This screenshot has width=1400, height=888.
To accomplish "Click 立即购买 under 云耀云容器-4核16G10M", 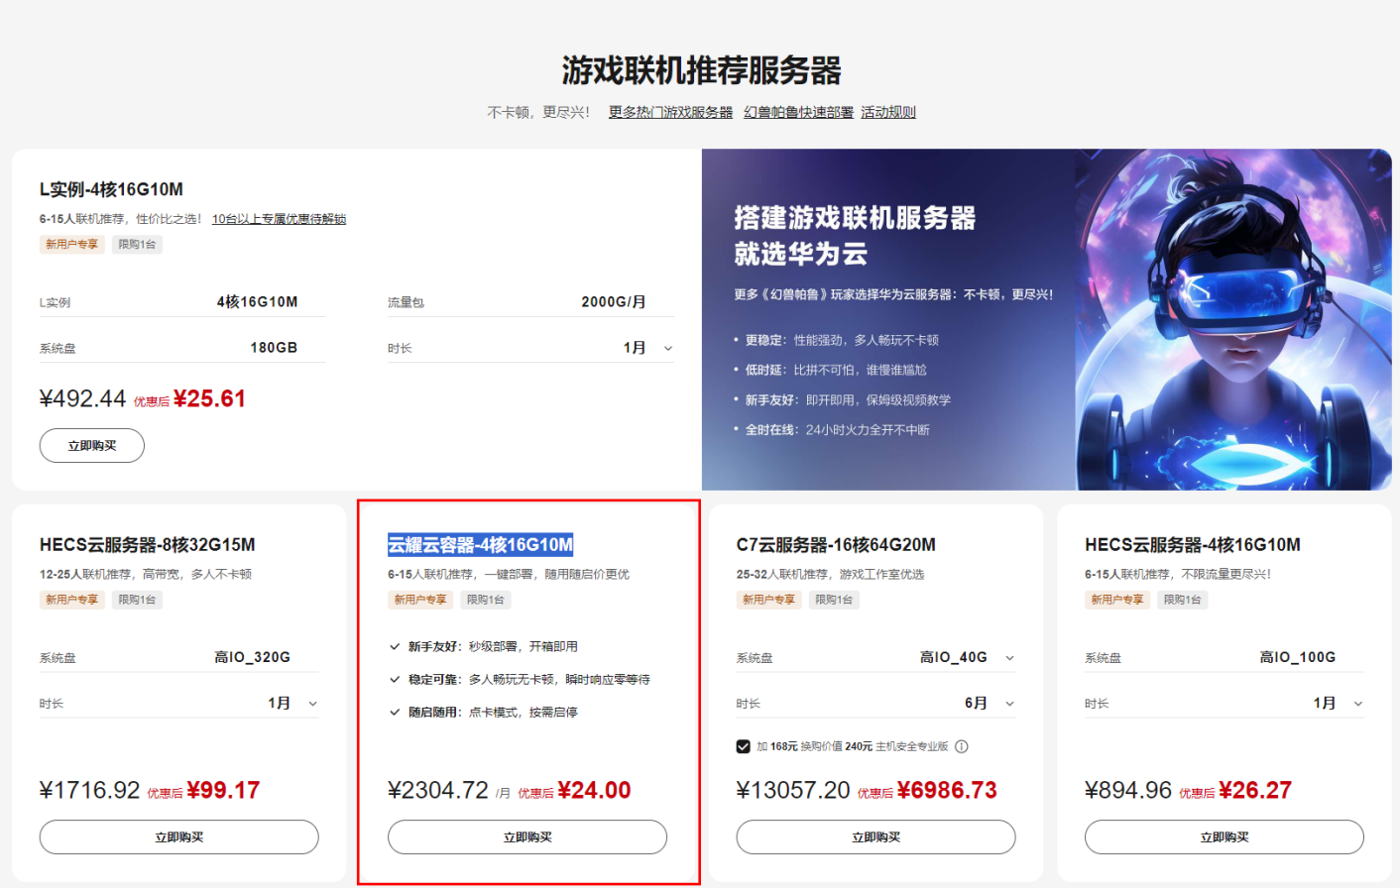I will point(527,837).
